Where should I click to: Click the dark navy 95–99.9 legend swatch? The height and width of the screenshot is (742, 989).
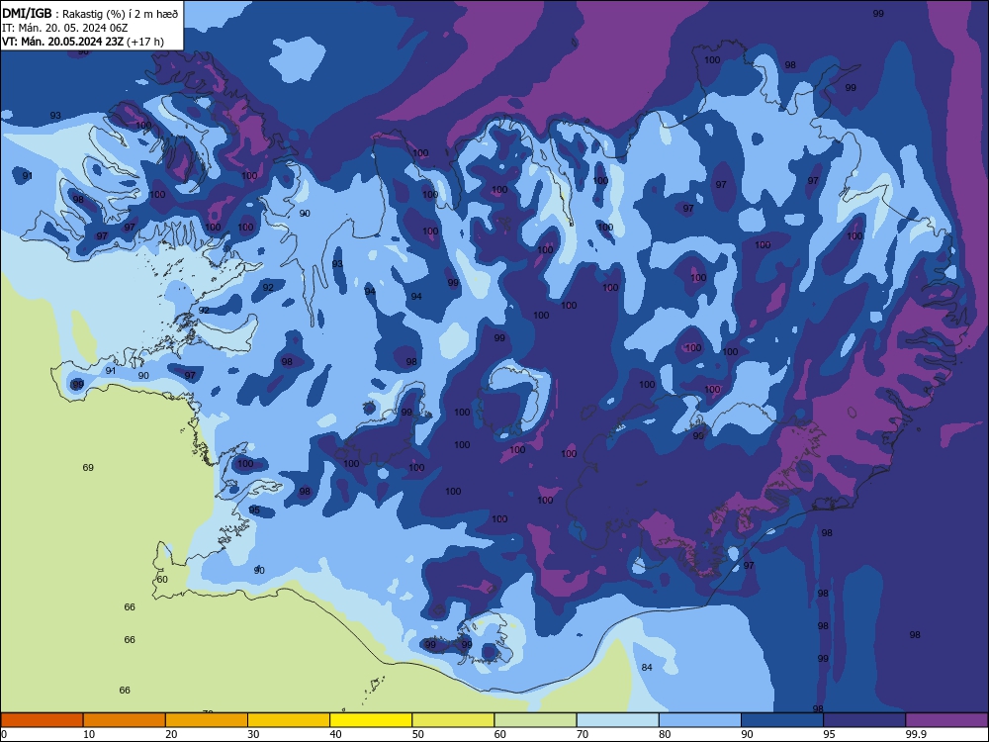point(864,720)
